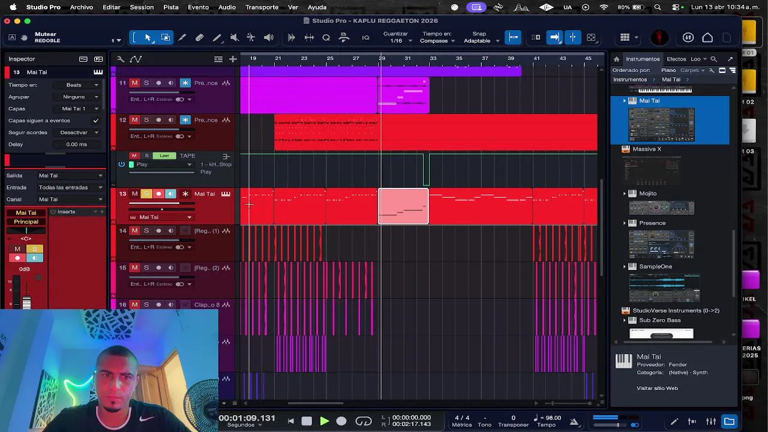Open Entrada Todas las entradas dropdown
768x432 pixels.
point(70,187)
